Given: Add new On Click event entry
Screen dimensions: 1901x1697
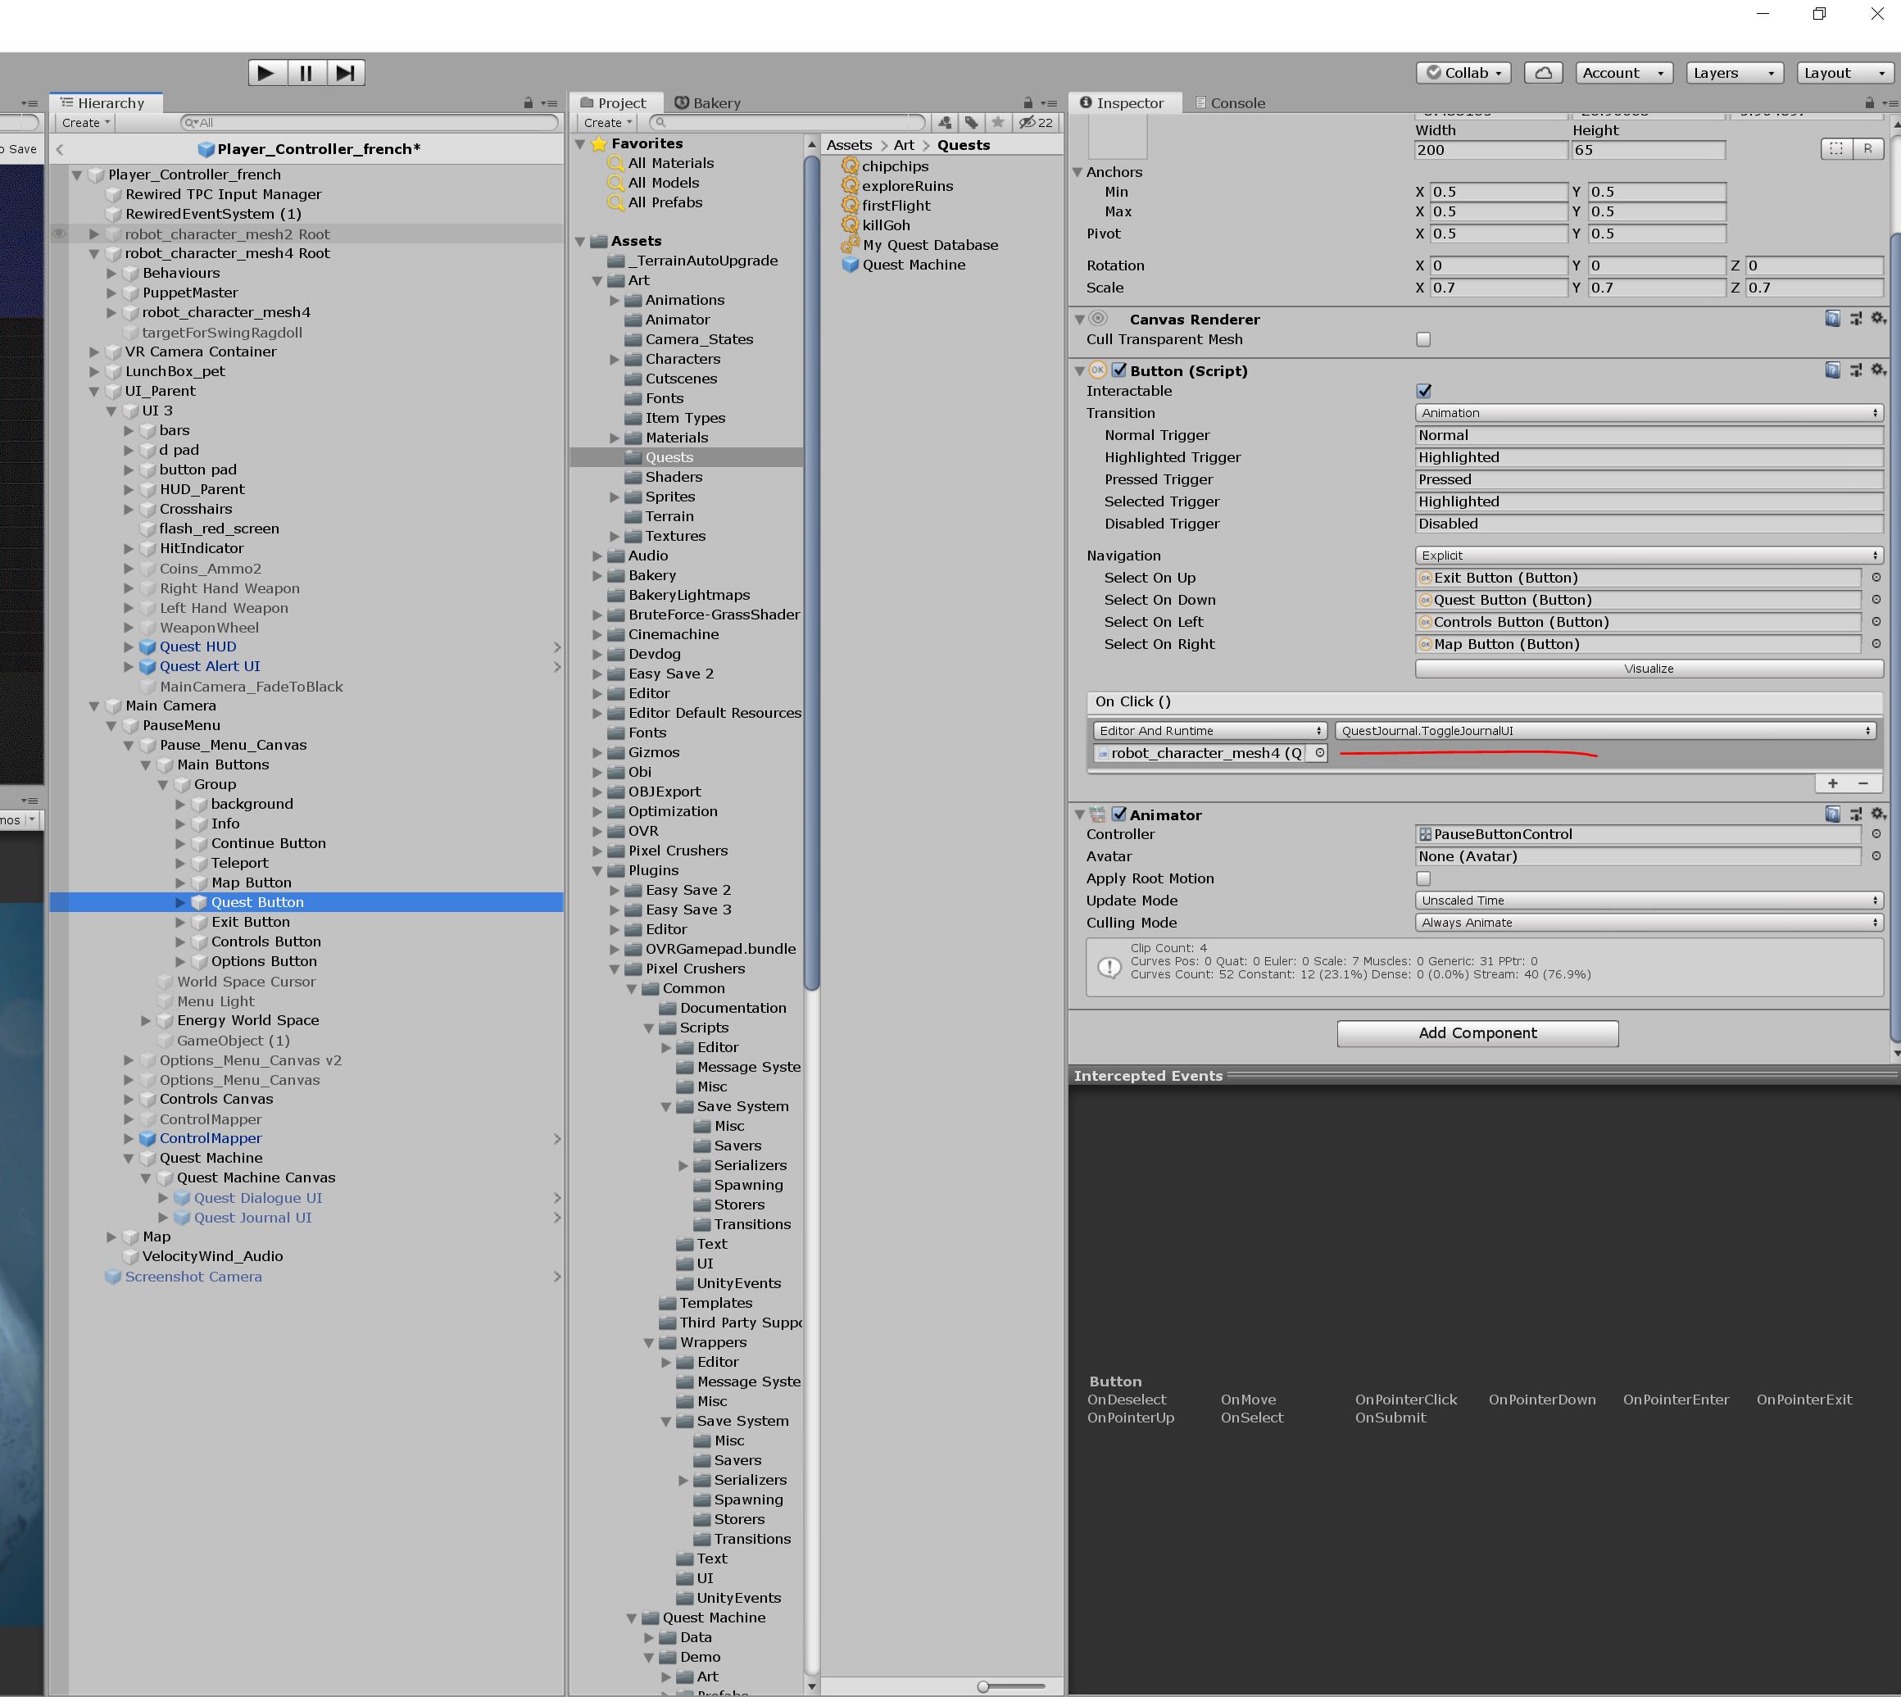Looking at the screenshot, I should coord(1832,783).
